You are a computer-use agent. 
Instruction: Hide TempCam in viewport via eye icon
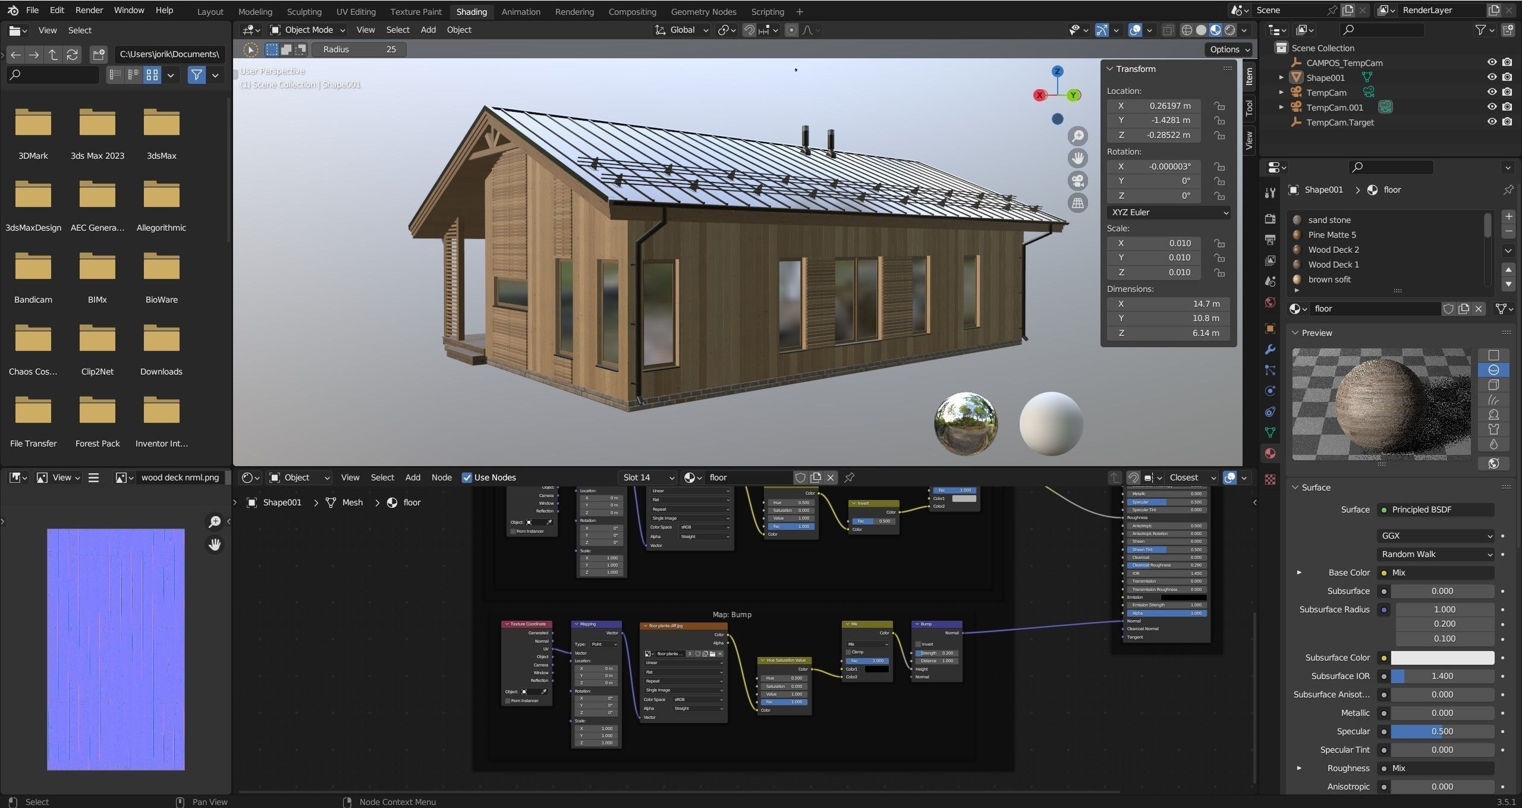click(x=1492, y=92)
